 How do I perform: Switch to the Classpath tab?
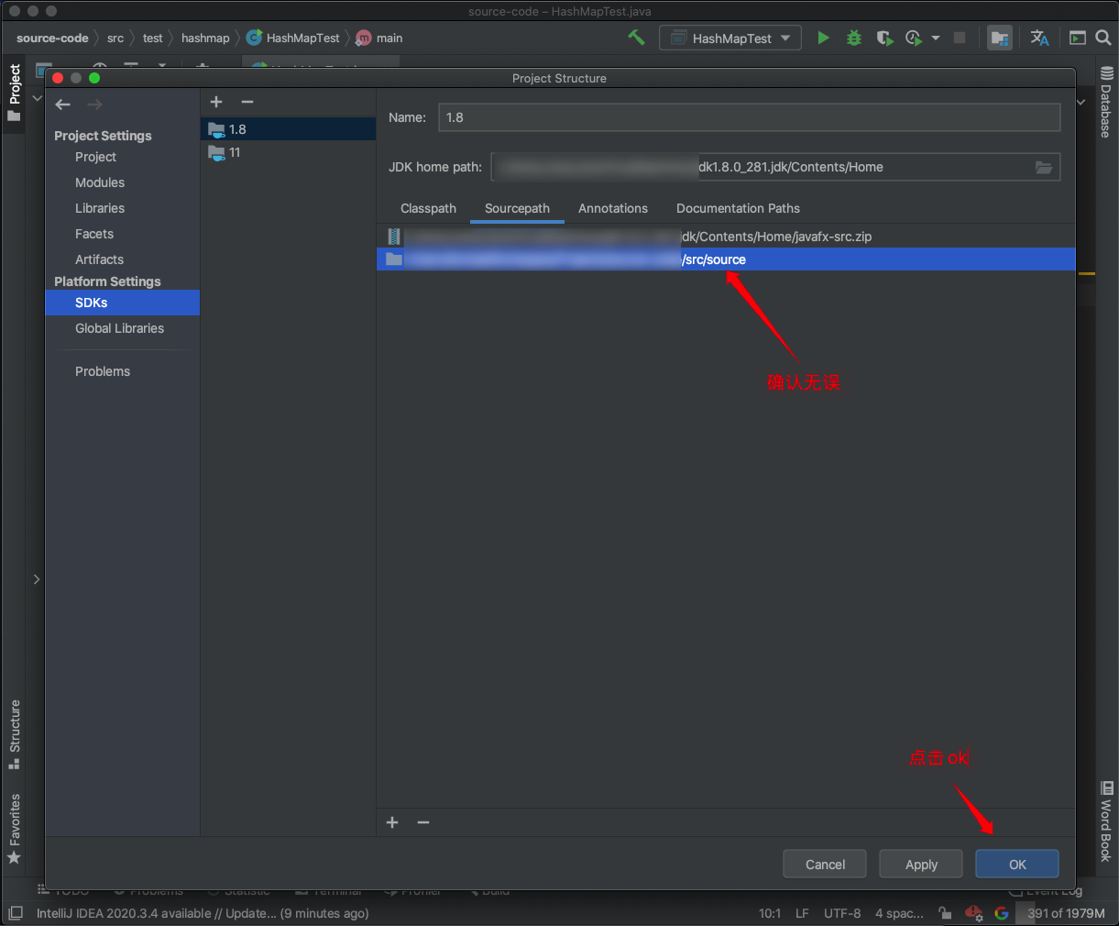pyautogui.click(x=428, y=208)
